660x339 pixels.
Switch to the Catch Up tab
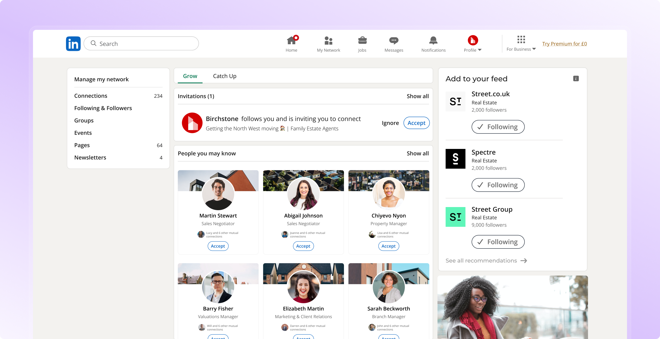(x=225, y=76)
